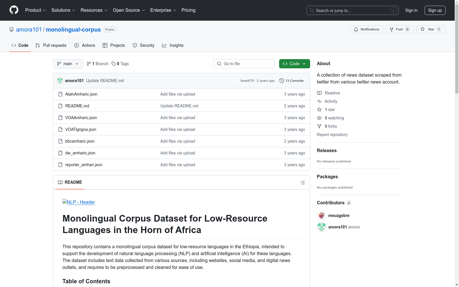Open the Update README.md commit message in header
This screenshot has height=287, width=459.
coord(105,81)
